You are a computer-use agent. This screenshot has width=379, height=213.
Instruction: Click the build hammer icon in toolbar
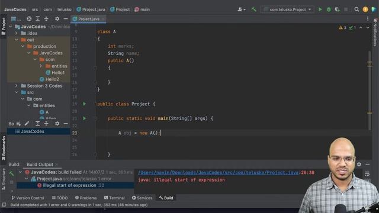253,9
